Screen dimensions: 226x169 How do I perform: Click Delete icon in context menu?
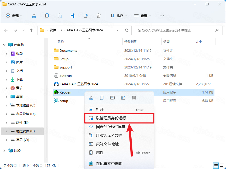pos(134,98)
